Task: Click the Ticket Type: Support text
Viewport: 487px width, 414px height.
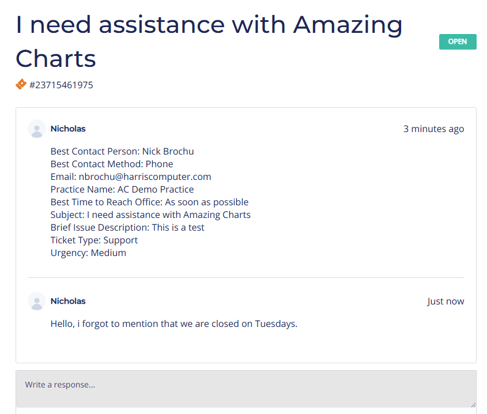Action: pyautogui.click(x=93, y=240)
